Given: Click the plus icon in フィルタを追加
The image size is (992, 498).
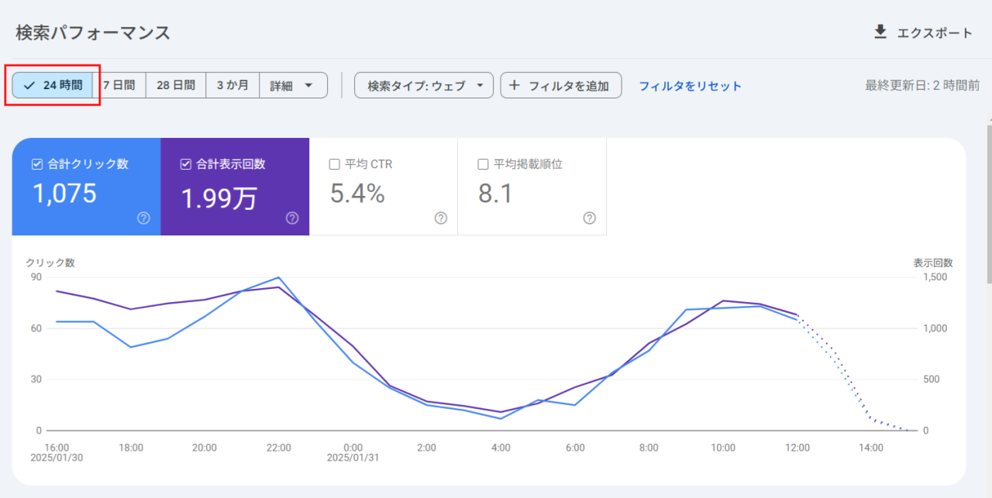Looking at the screenshot, I should [x=515, y=85].
